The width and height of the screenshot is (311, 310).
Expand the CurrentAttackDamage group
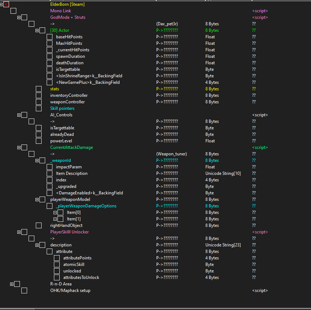click(x=19, y=147)
